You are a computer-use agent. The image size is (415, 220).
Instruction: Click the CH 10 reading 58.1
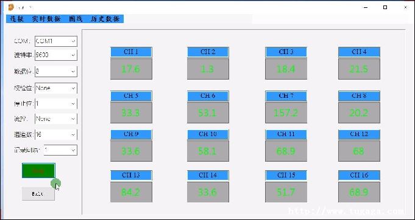208,151
